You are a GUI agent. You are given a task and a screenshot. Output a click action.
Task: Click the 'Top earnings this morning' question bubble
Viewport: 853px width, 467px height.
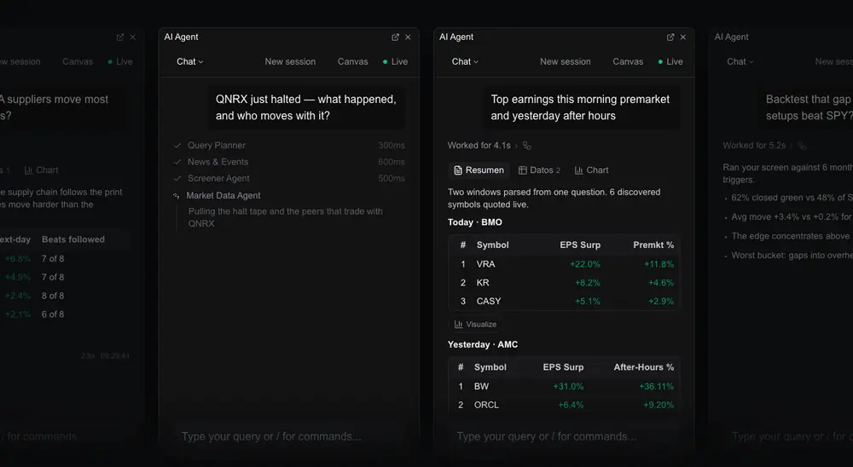[x=581, y=107]
